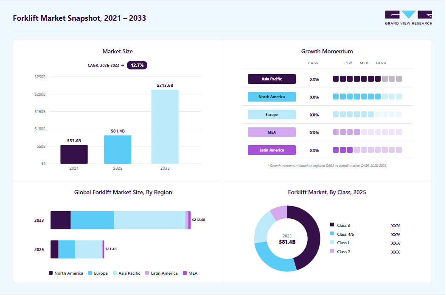Select the Asia Pacific region label

(x=272, y=79)
